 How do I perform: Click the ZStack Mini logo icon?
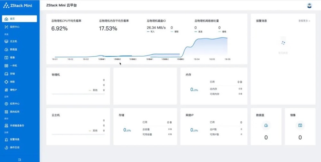pyautogui.click(x=6, y=5)
